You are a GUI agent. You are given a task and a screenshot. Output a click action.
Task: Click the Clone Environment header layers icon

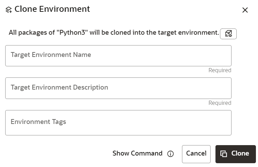click(x=9, y=10)
